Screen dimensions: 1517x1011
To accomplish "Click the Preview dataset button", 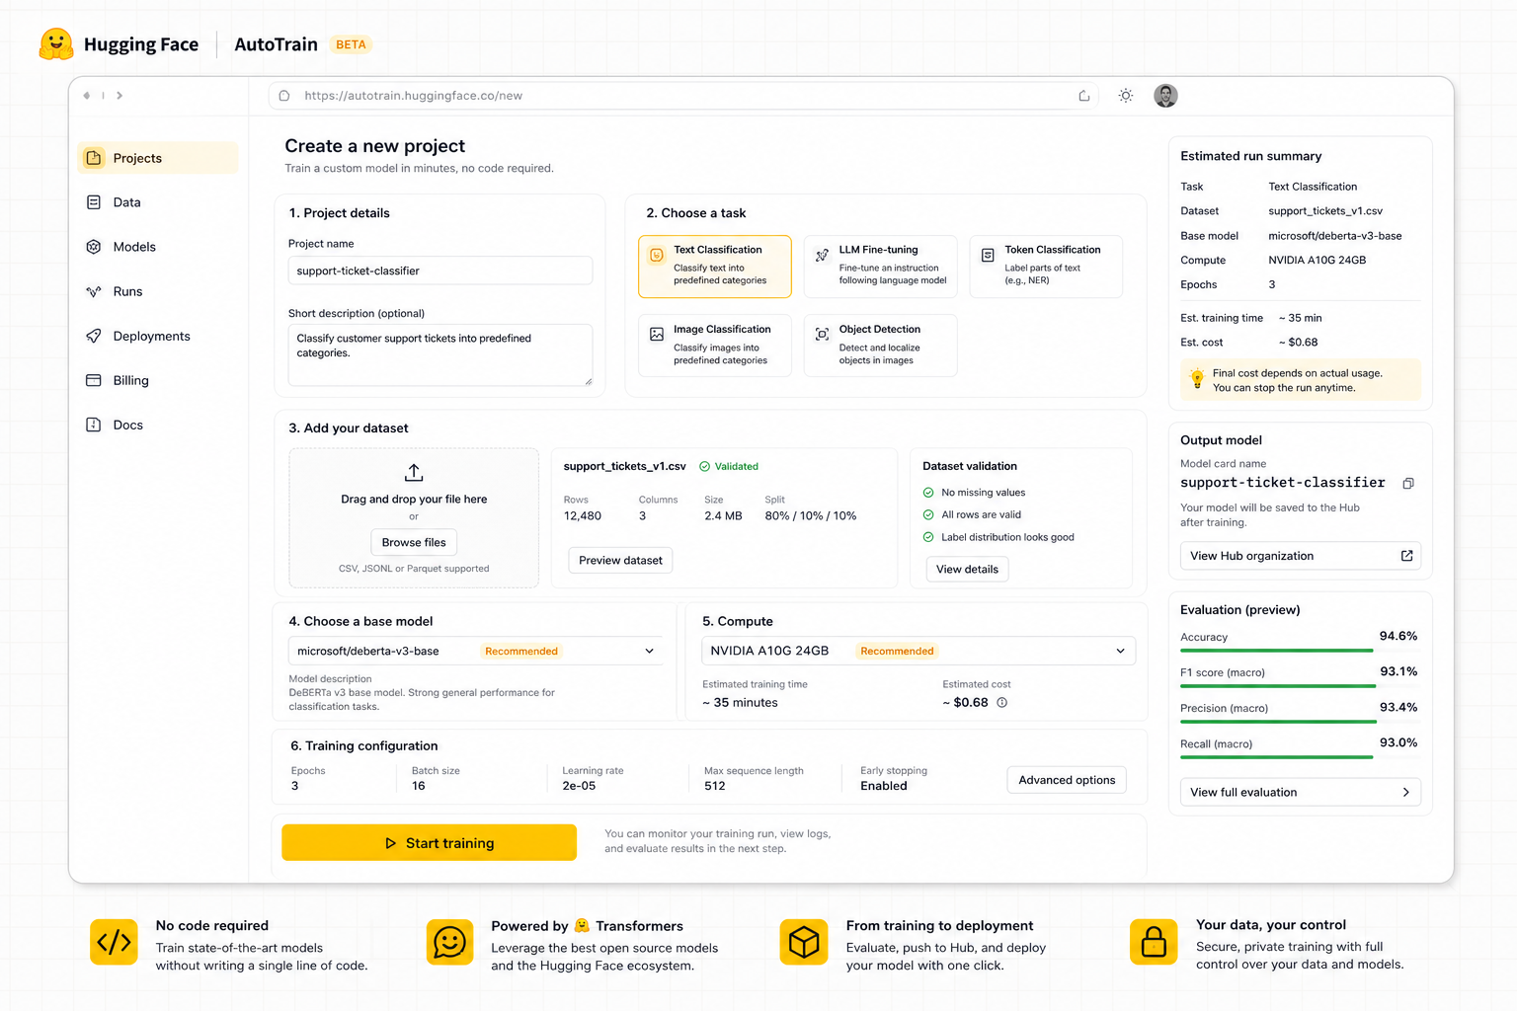I will (x=620, y=560).
